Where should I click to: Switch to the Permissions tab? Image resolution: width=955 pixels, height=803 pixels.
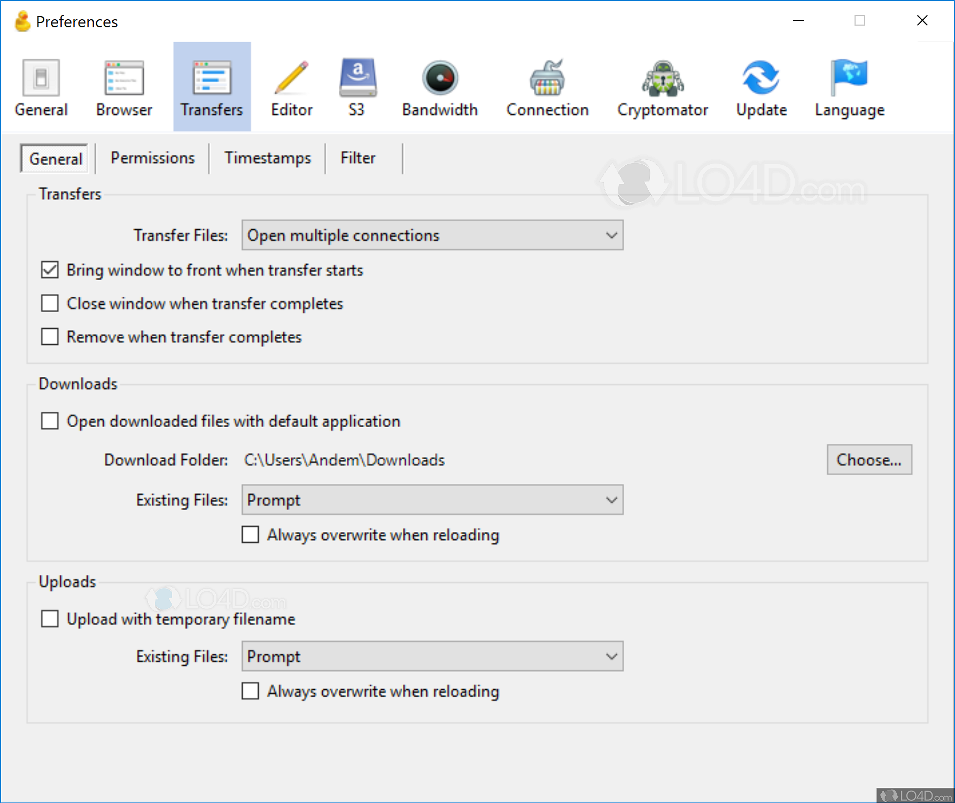152,158
